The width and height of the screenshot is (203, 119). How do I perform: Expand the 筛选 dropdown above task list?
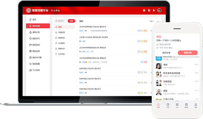pyautogui.click(x=152, y=21)
